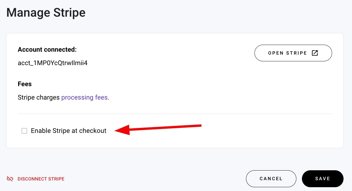The width and height of the screenshot is (352, 191).
Task: Click the Enable Stripe at checkout label text
Action: (69, 131)
